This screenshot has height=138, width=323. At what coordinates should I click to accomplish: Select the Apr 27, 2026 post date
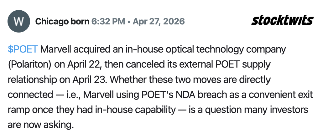point(158,22)
